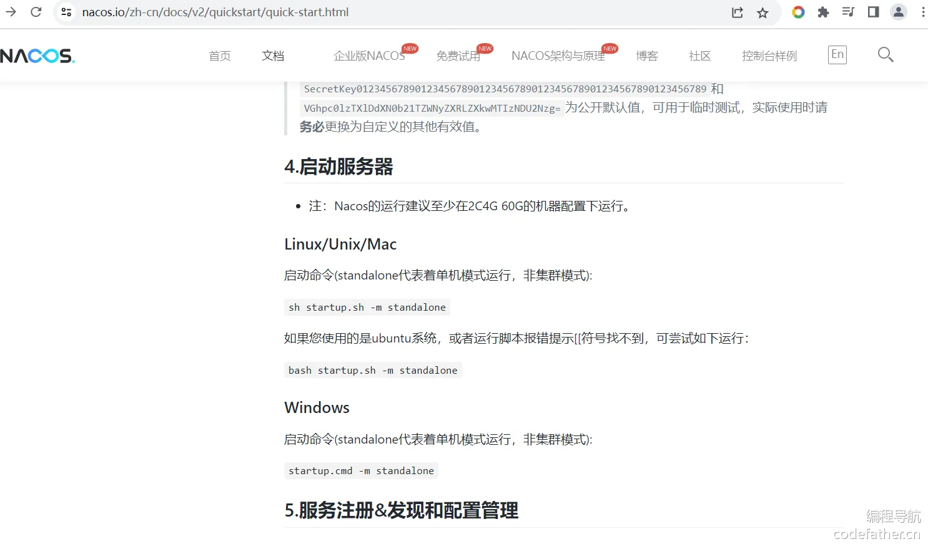Click the bold 务必 warning text
The width and height of the screenshot is (928, 549).
(312, 127)
